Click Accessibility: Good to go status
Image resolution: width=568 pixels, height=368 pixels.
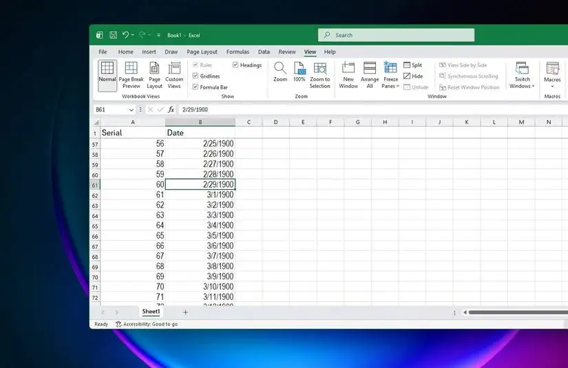coord(147,324)
